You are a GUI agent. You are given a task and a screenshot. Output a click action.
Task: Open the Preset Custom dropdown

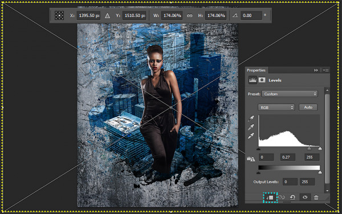290,94
